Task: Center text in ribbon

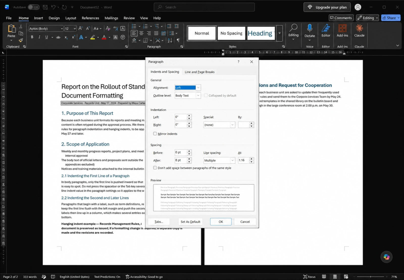Action: 141,33
